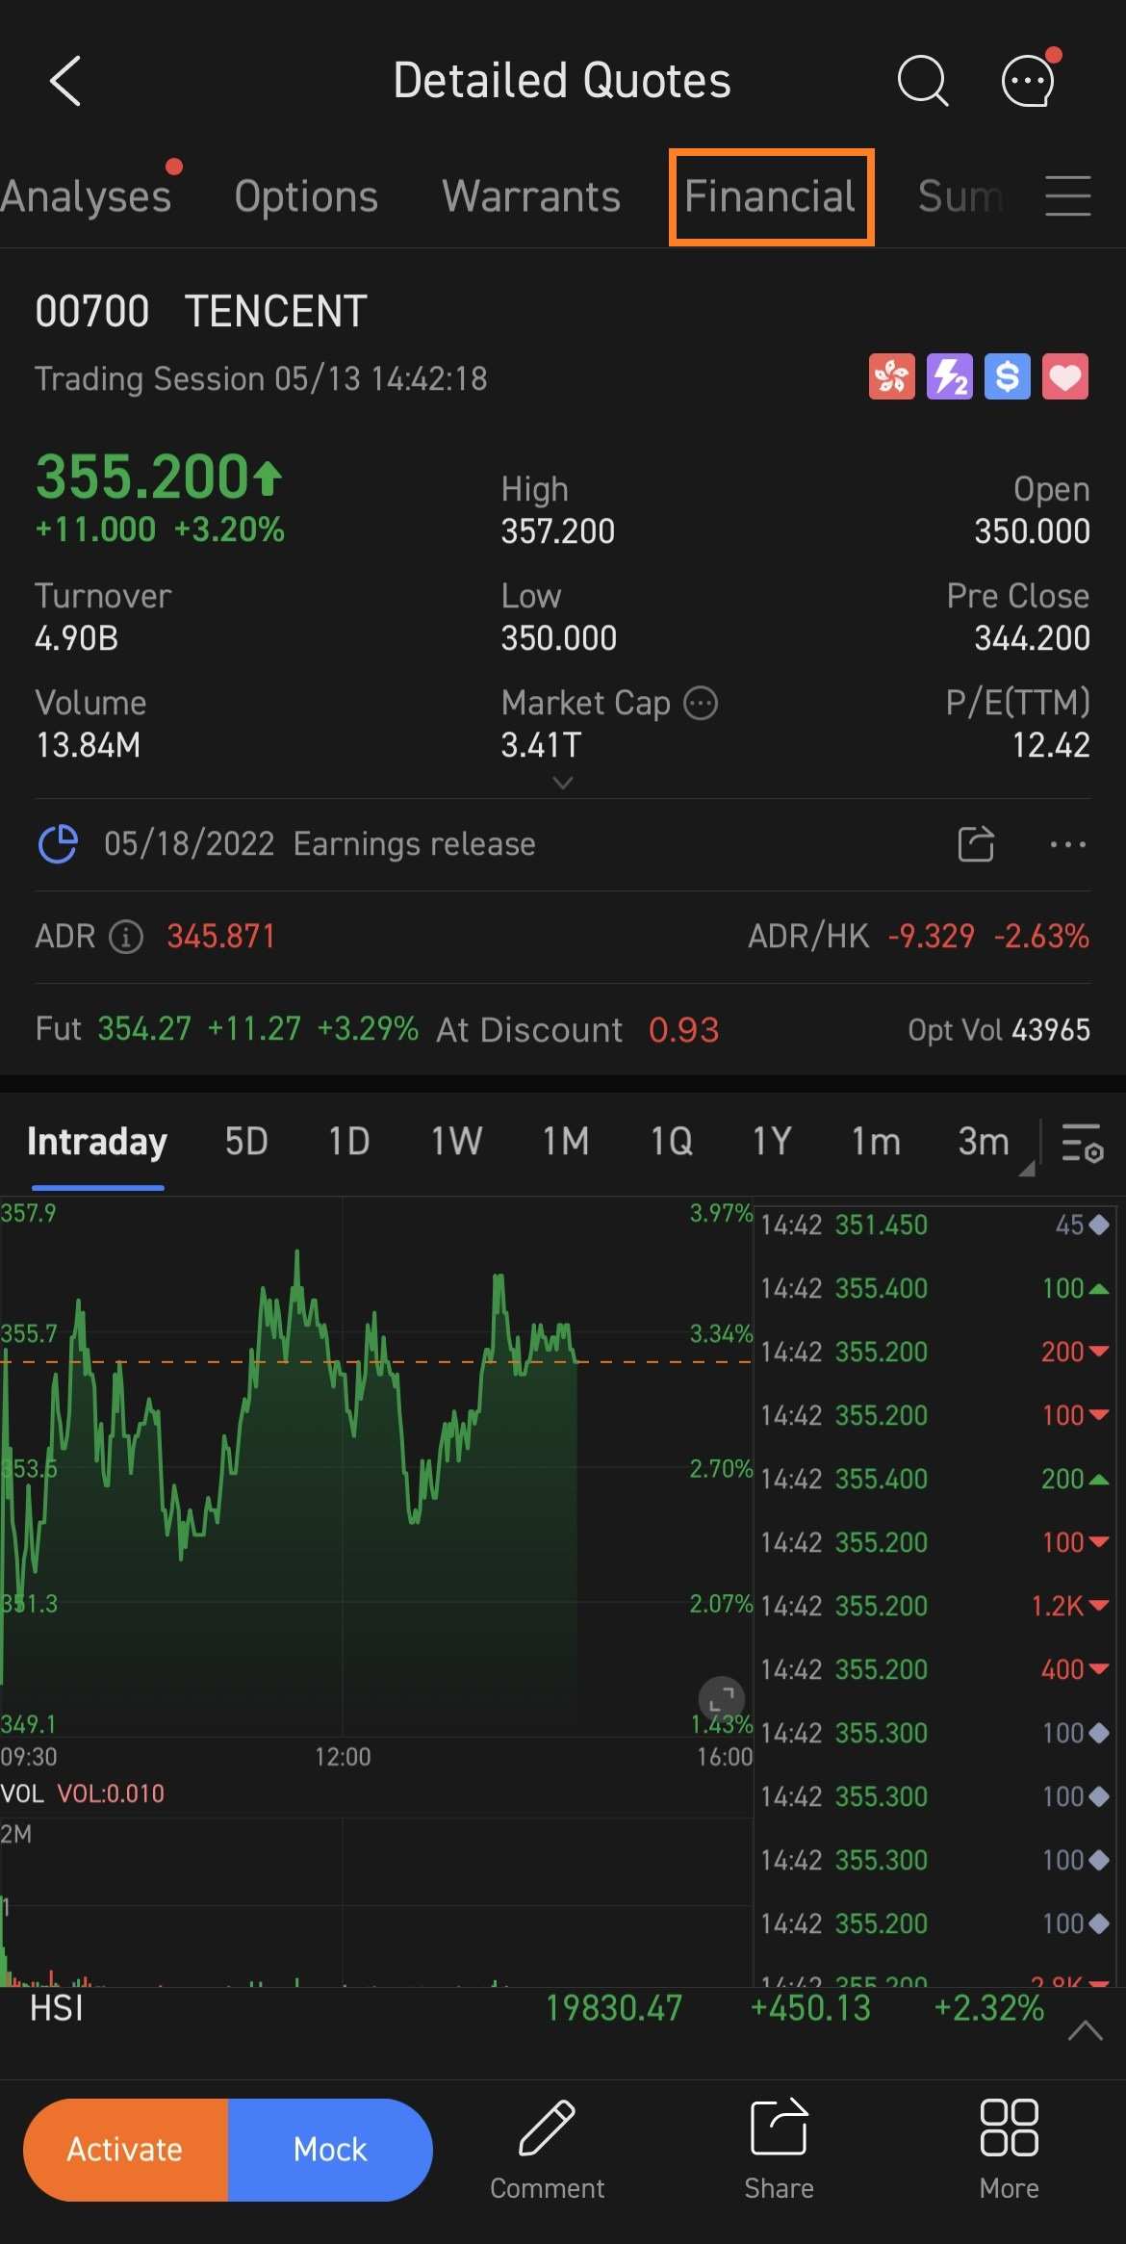Select the 1W chart period
This screenshot has height=2244, width=1126.
[457, 1143]
